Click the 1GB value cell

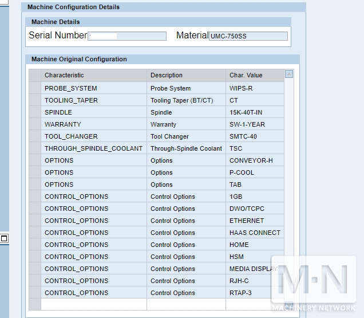[255, 197]
